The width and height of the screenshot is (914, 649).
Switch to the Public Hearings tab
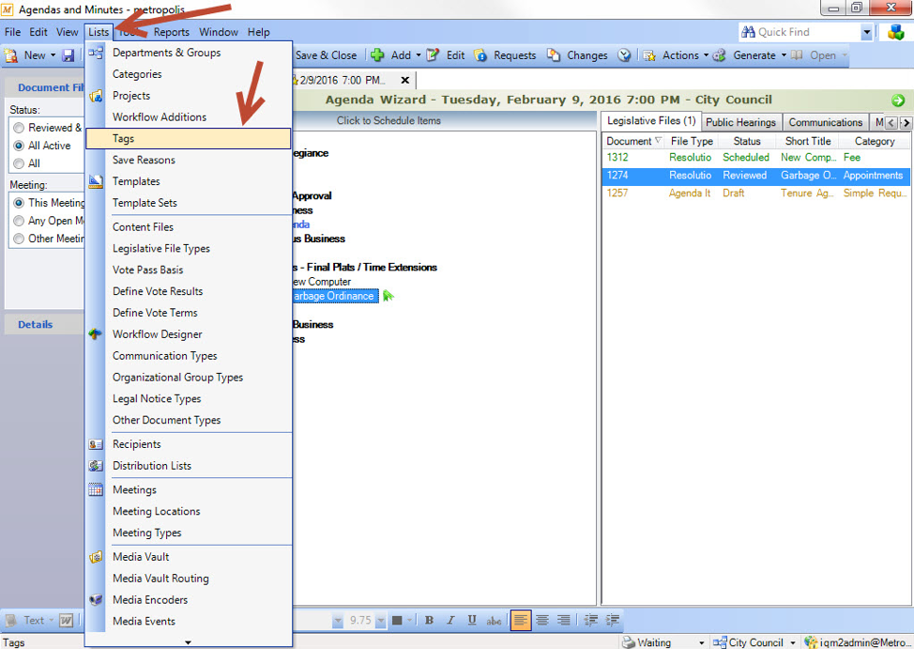[740, 122]
